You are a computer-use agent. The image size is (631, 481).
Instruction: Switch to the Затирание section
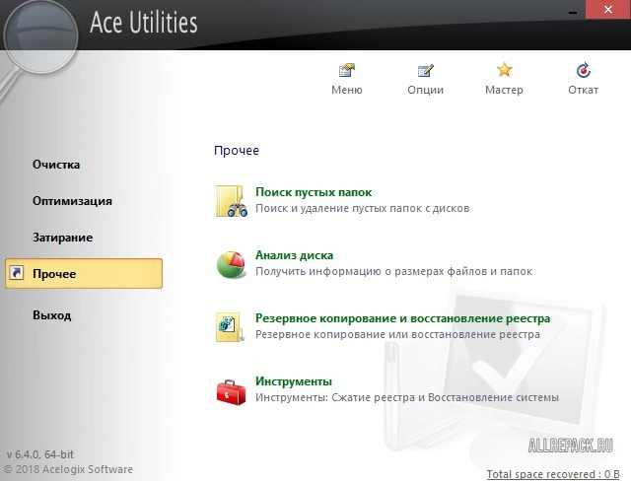pos(62,238)
